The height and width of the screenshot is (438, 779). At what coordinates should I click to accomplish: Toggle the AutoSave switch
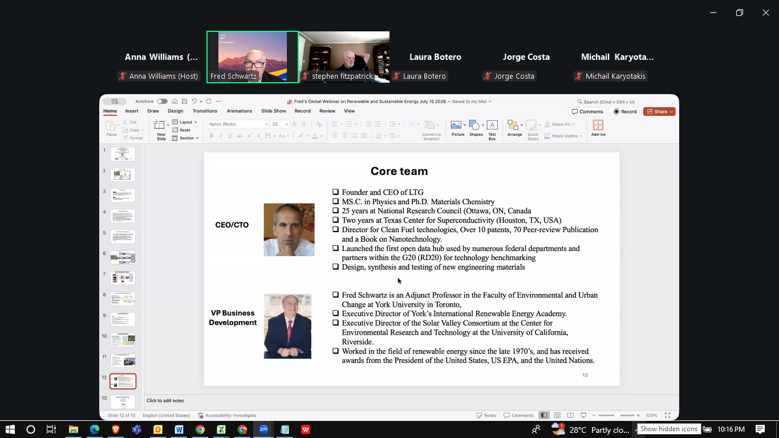click(162, 102)
